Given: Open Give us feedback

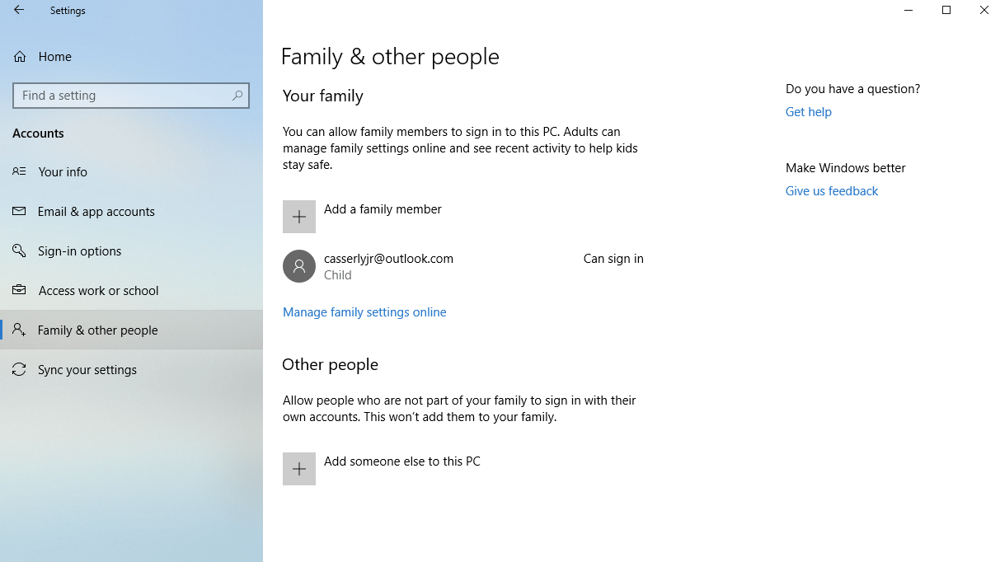Looking at the screenshot, I should click(x=831, y=190).
